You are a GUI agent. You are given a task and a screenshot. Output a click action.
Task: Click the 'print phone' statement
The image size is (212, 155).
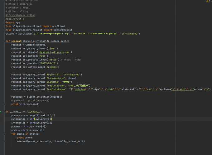pos(25,138)
